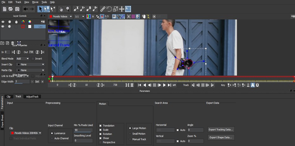This screenshot has width=295, height=146.
Task: Delete the layer with the trash icon
Action: click(x=13, y=43)
